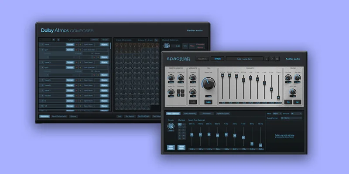Viewport: 349px width, 174px height.
Task: Select the Speaker Layouts tab
Action: pos(223,114)
